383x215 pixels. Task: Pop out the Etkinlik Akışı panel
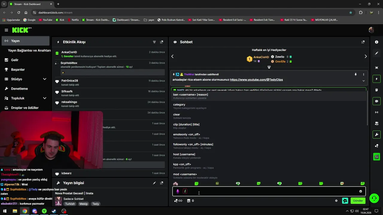coord(162,42)
